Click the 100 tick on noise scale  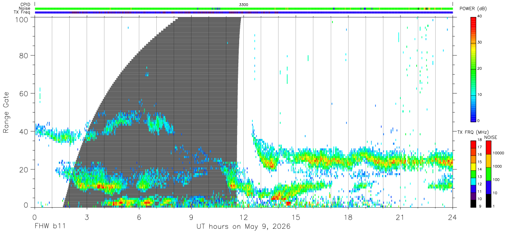(496, 180)
